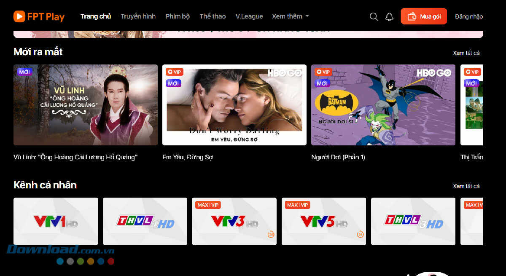This screenshot has height=276, width=506.
Task: Open Xem tất cả for Mới ra mắt
Action: (x=466, y=53)
